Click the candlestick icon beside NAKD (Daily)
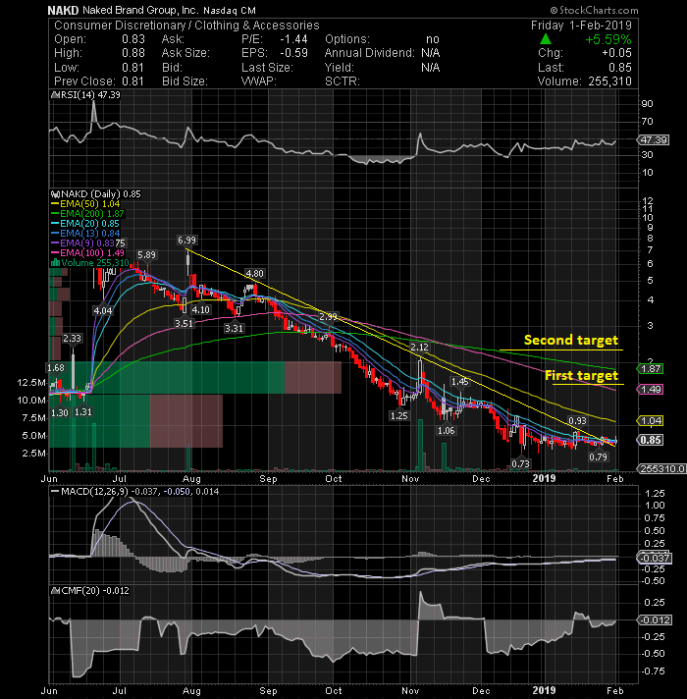This screenshot has width=687, height=699. coord(55,194)
